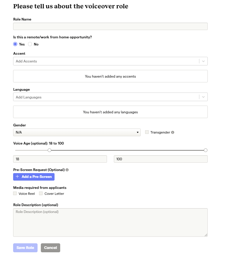
Task: Expand the Add Accents dropdown arrow
Action: pos(203,61)
